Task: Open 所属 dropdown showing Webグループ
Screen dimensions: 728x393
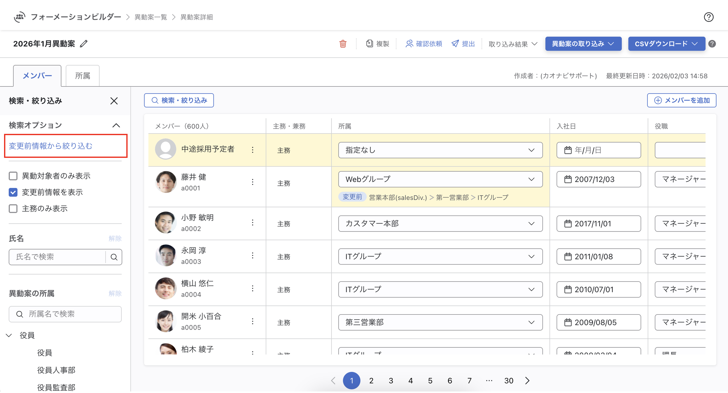Action: click(440, 179)
